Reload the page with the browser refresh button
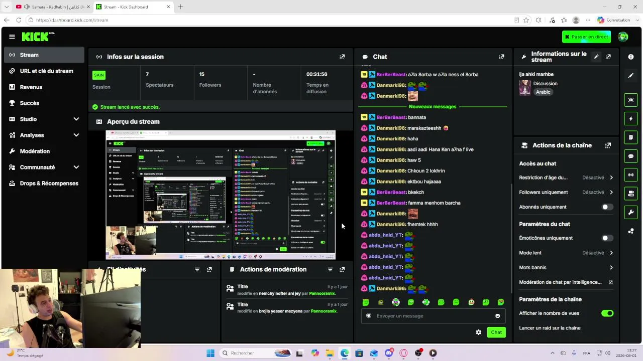Screen dimensions: 643x361 (x=19, y=20)
